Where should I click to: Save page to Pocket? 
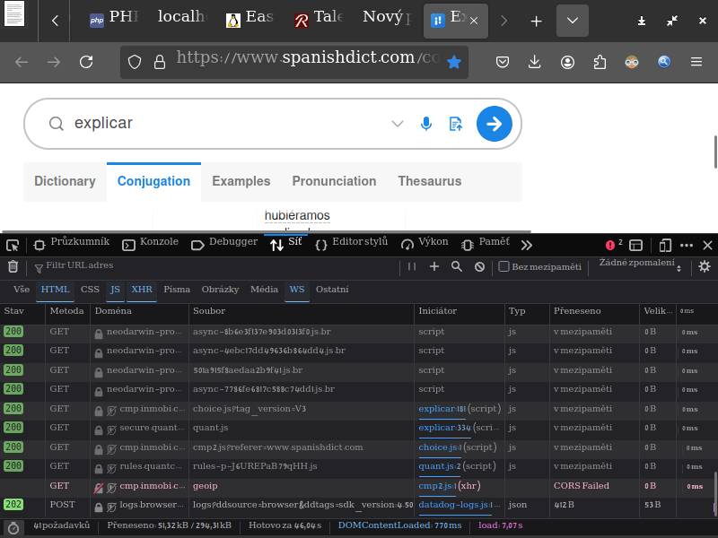click(503, 62)
